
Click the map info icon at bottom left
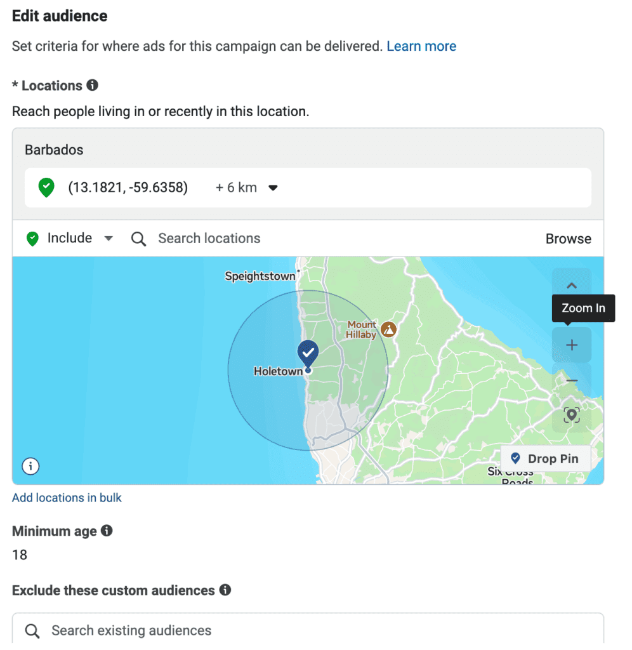point(30,467)
